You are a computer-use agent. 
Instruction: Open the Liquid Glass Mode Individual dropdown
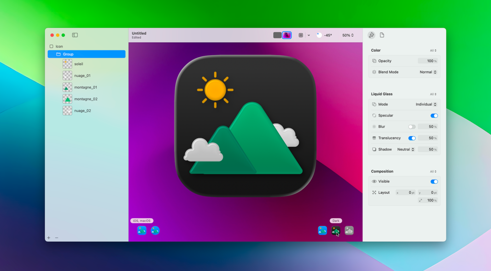click(x=426, y=104)
